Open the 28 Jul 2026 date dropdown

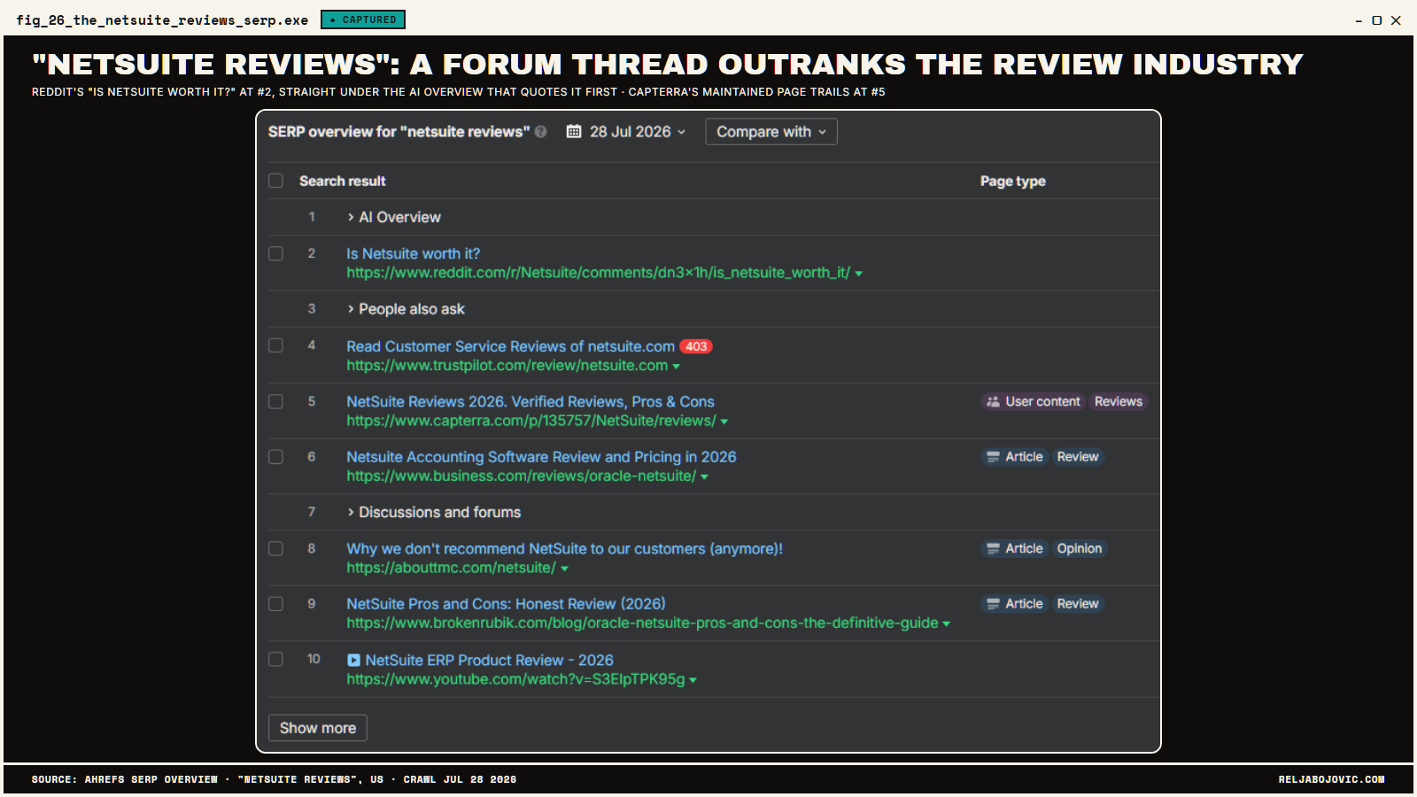[x=627, y=132]
